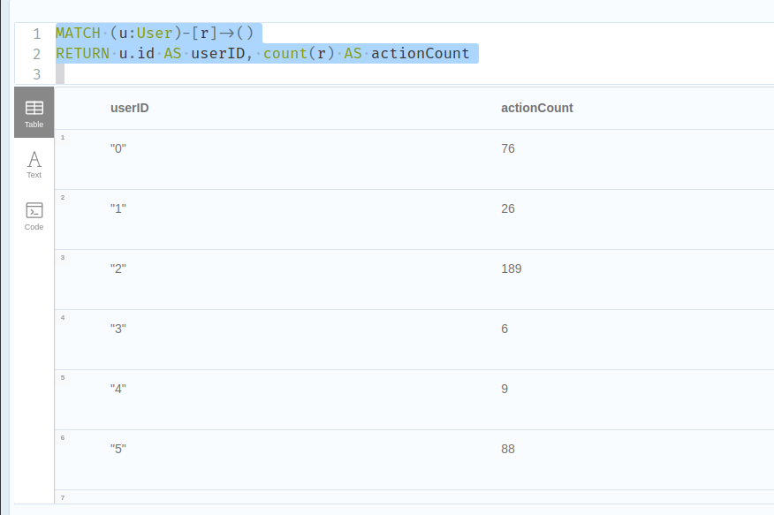The image size is (774, 515).
Task: Select the actionCount value 76
Action: point(508,148)
